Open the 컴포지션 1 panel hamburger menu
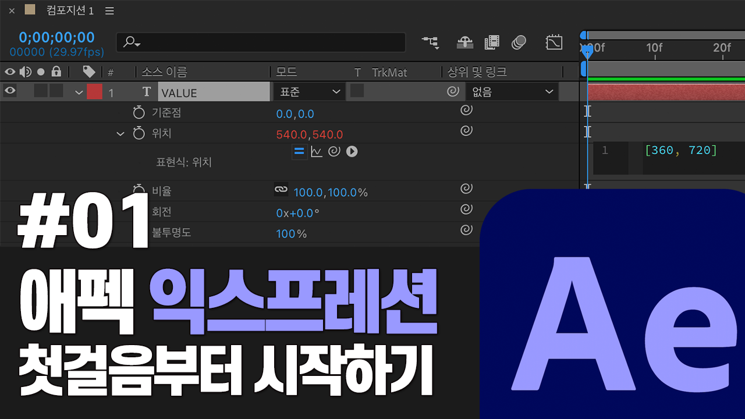Screen dimensions: 745x419 [x=110, y=10]
